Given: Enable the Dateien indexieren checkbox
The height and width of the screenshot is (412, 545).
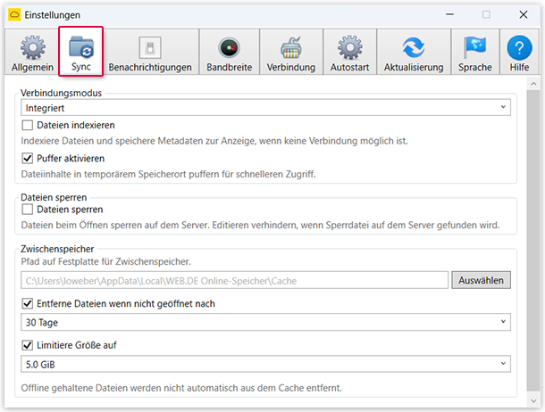Looking at the screenshot, I should click(28, 125).
